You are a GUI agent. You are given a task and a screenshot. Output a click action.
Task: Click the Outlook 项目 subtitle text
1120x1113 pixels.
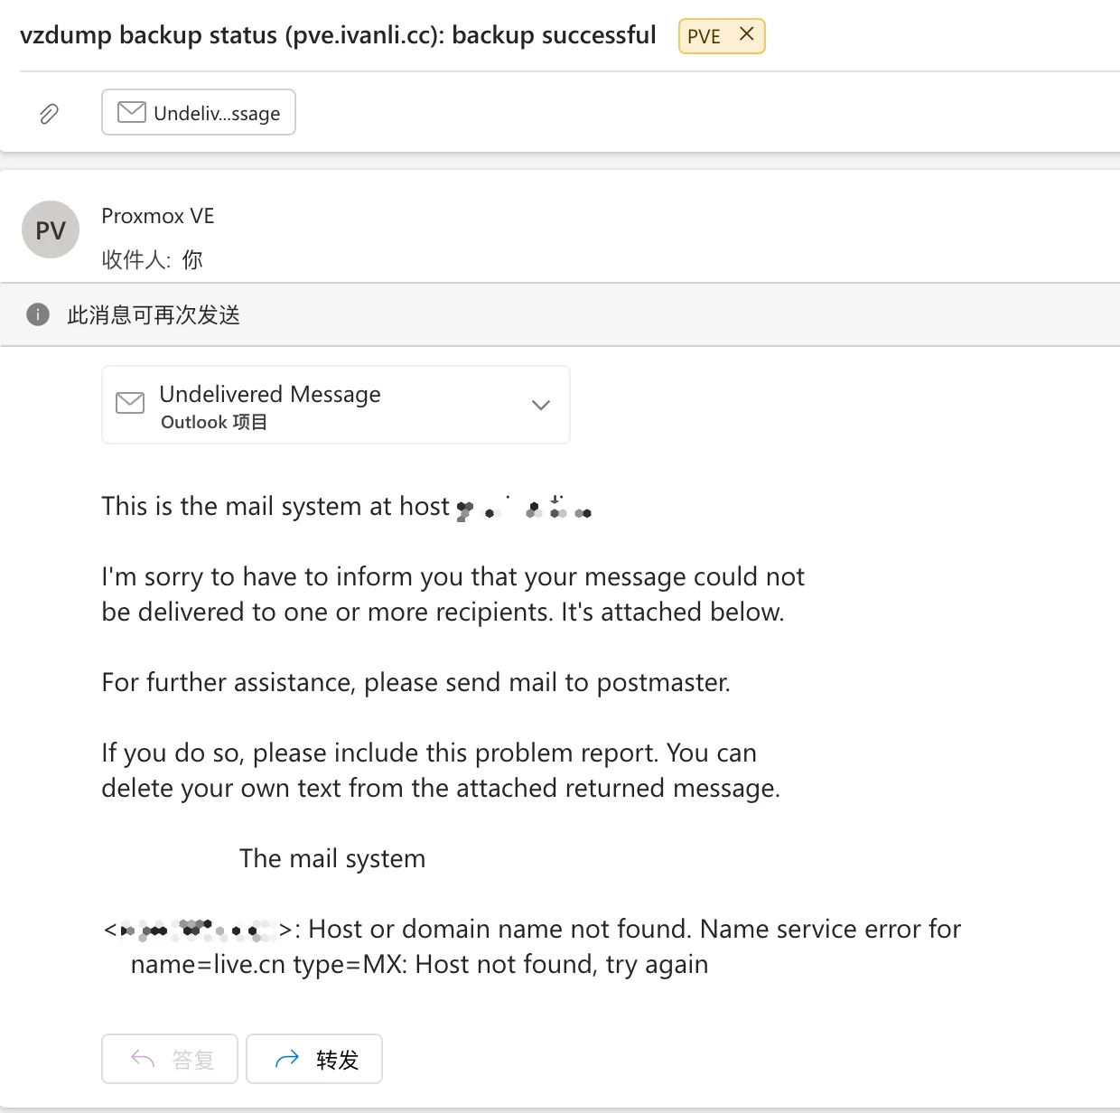tap(214, 422)
